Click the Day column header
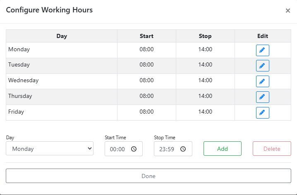297x195 pixels. coord(62,36)
